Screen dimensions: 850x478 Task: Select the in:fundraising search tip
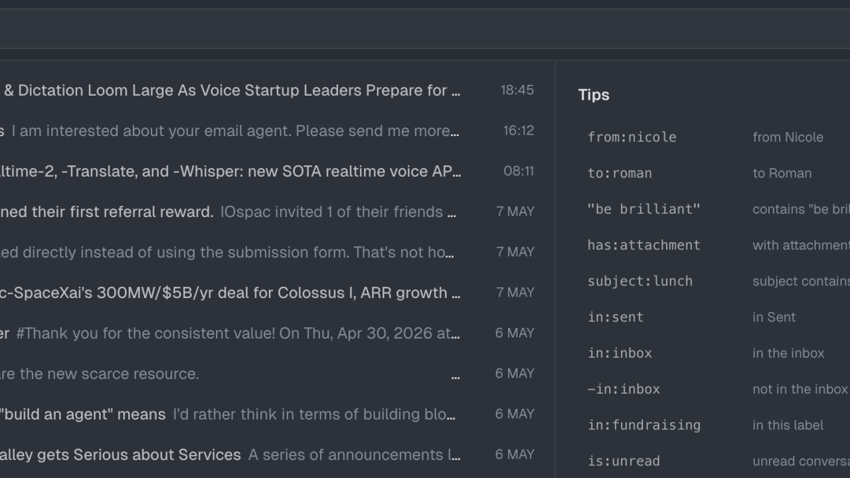[643, 425]
